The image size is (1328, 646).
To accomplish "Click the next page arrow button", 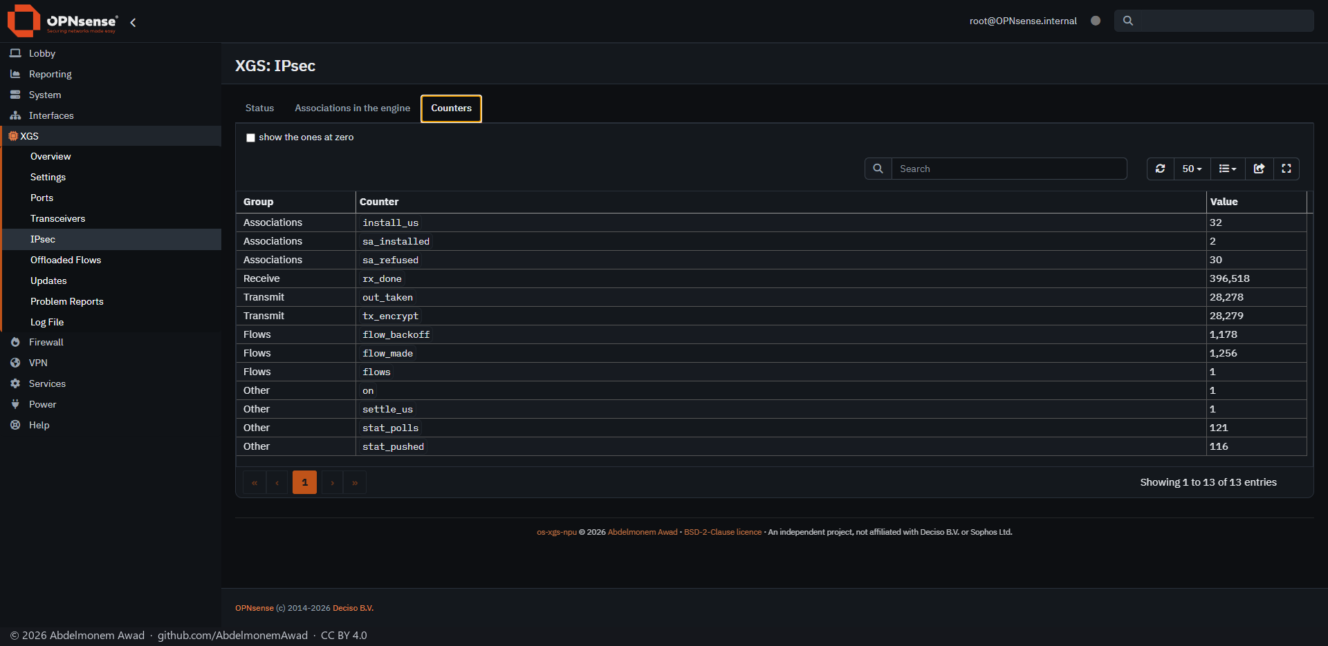I will click(333, 482).
